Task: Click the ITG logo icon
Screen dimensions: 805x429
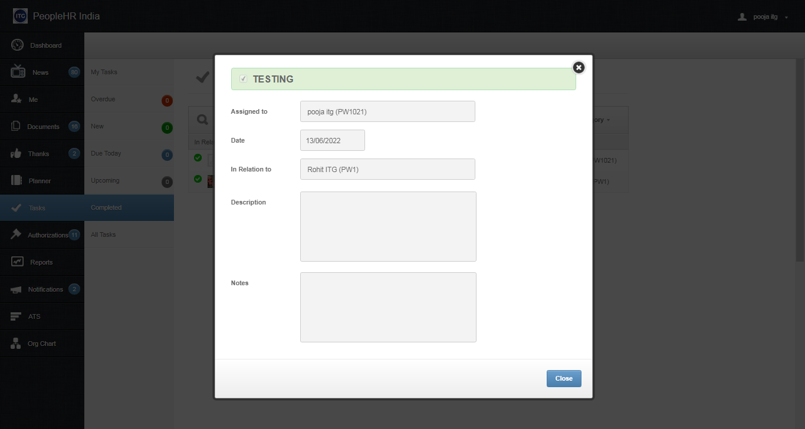Action: [x=20, y=16]
